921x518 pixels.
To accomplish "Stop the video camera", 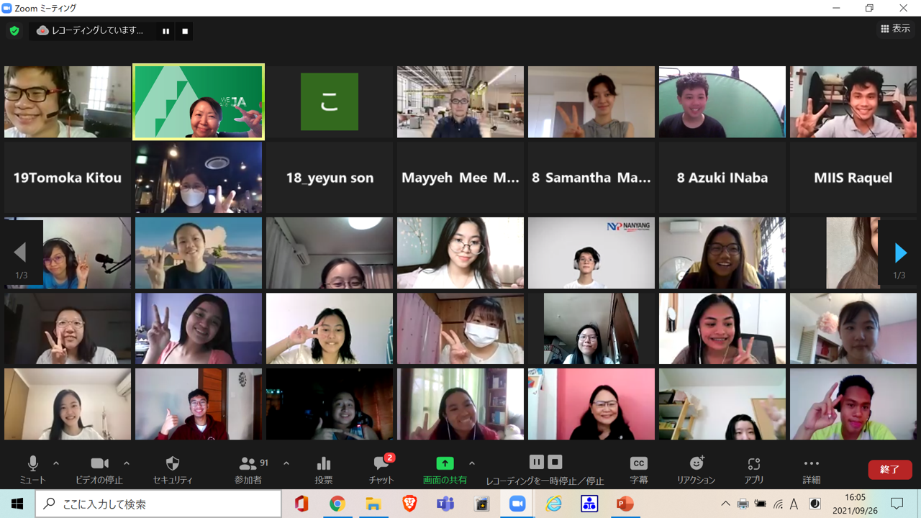I will click(x=99, y=469).
